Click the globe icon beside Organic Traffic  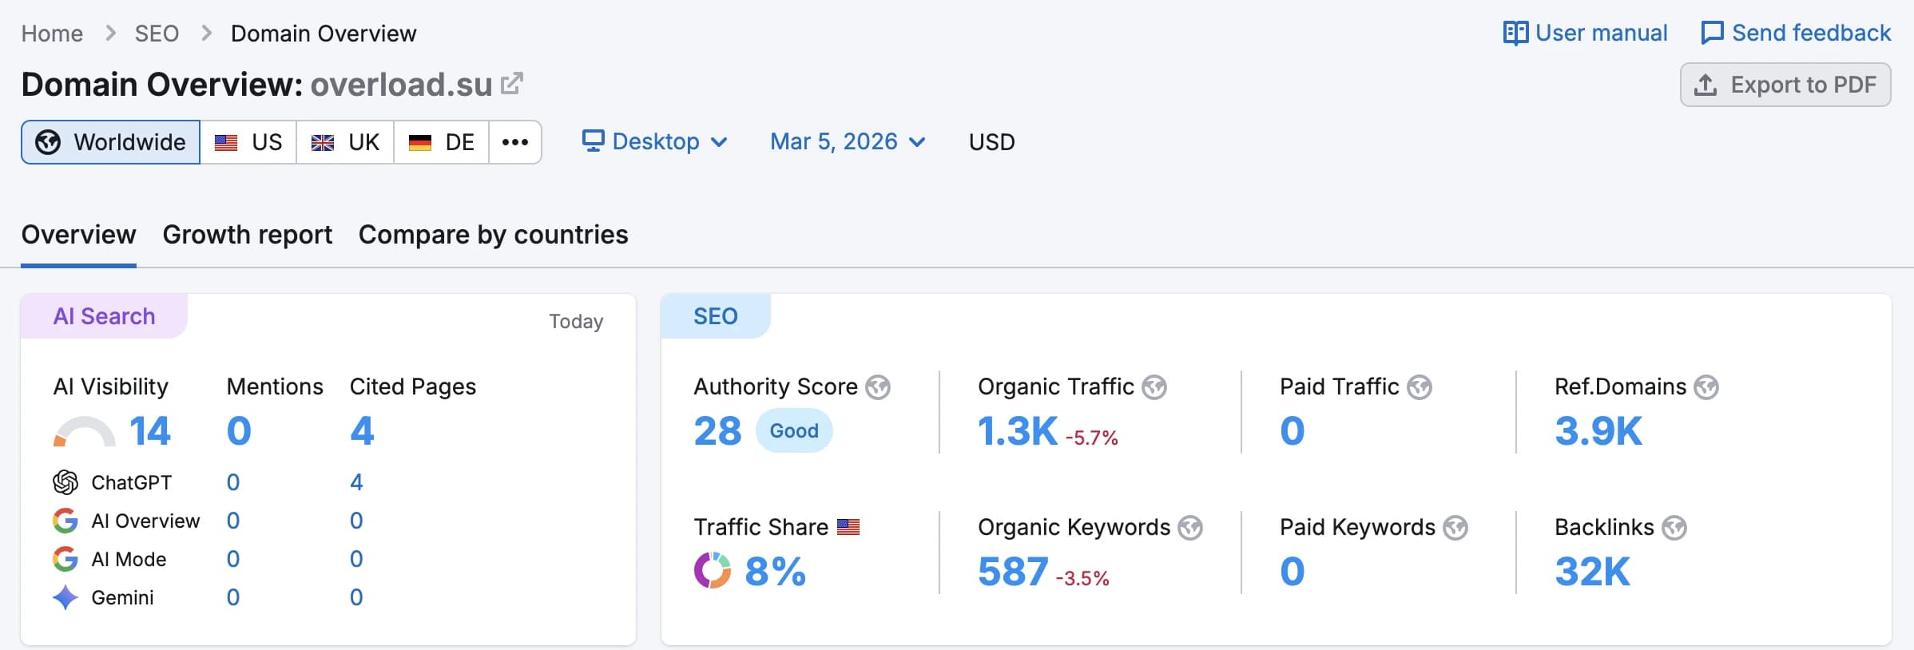click(x=1154, y=387)
